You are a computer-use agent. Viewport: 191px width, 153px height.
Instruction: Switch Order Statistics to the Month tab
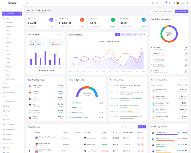(x=129, y=35)
